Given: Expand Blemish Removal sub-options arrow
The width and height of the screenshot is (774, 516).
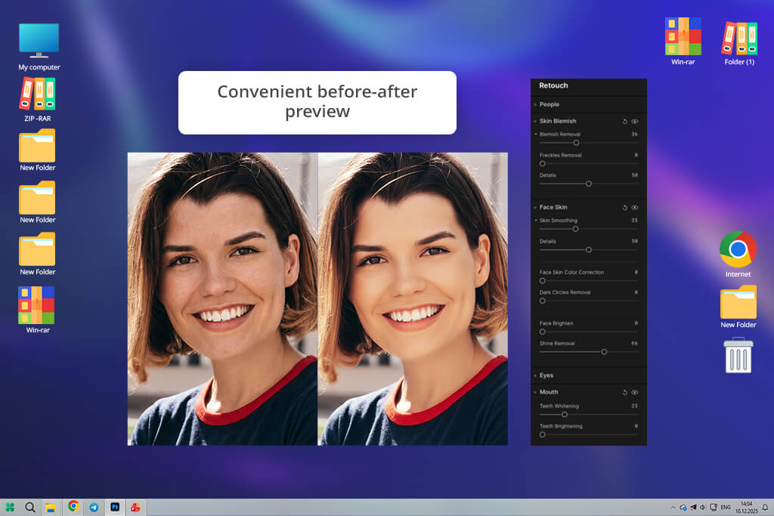Looking at the screenshot, I should click(536, 134).
